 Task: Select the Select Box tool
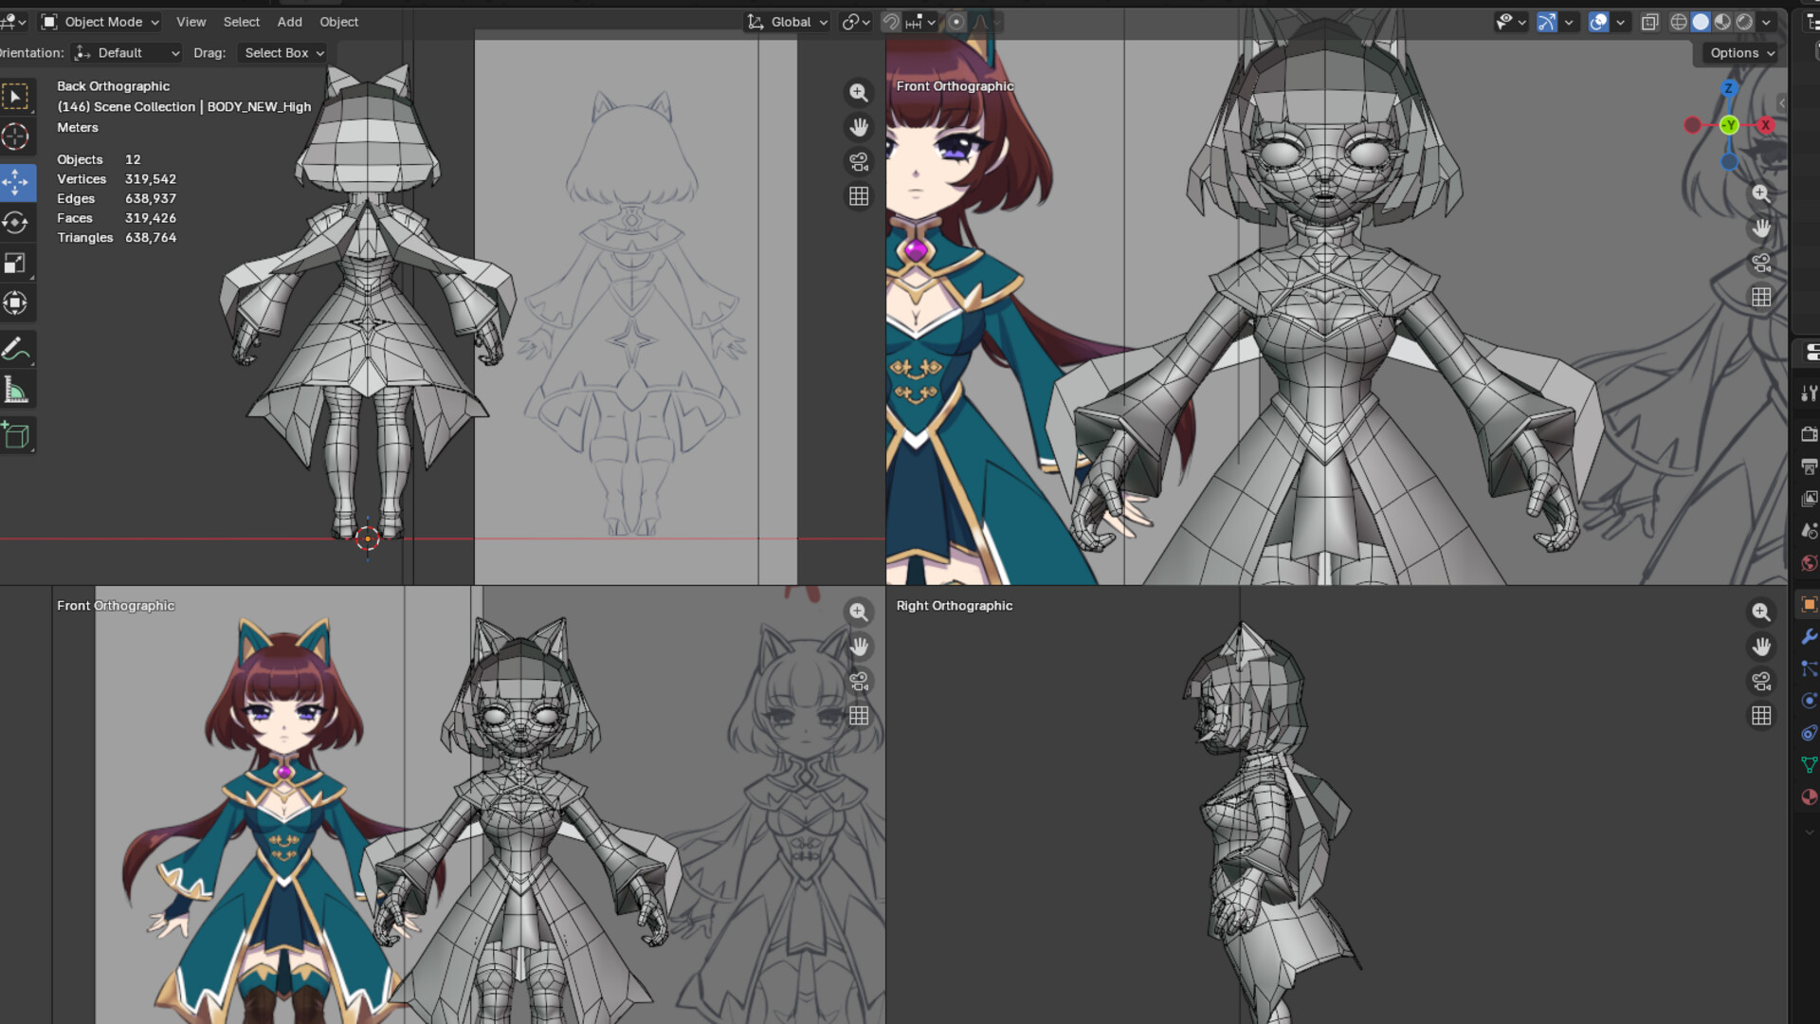click(15, 97)
